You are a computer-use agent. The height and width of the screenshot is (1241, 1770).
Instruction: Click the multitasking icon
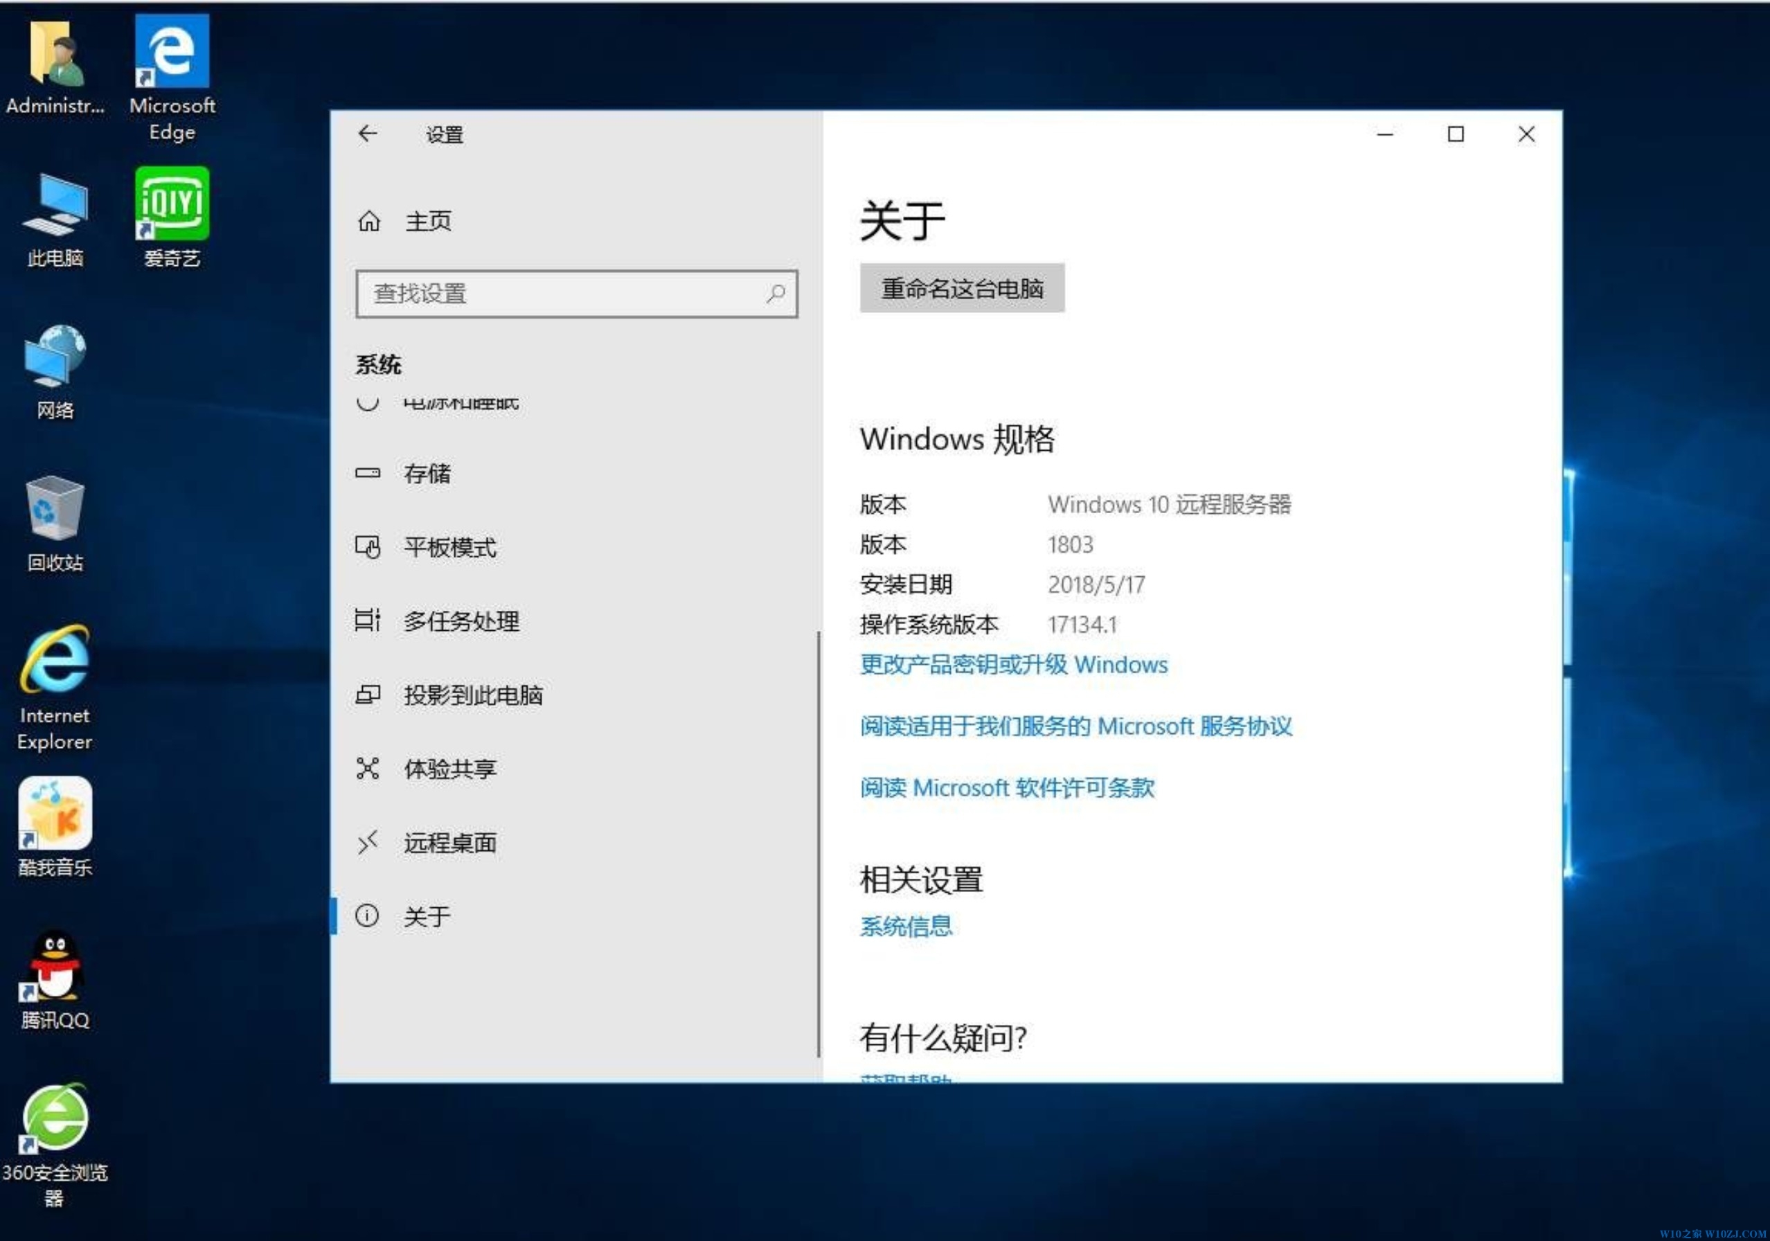click(368, 620)
